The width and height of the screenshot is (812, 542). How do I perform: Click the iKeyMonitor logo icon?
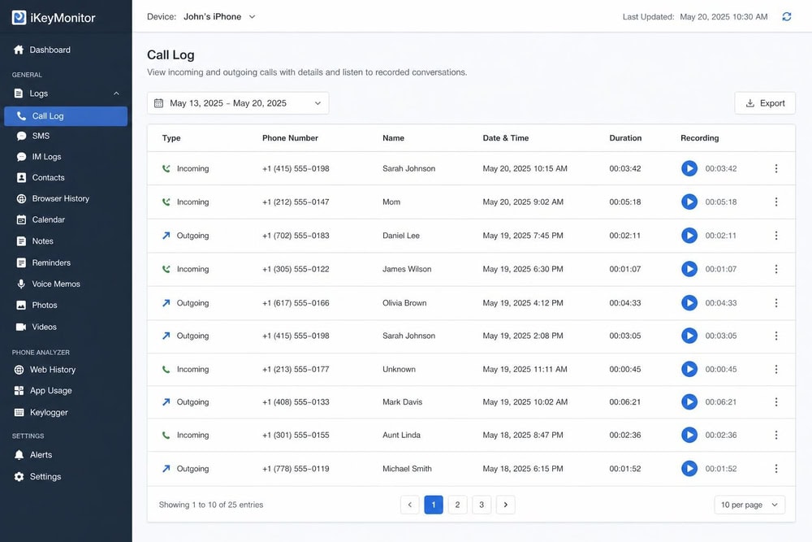19,18
